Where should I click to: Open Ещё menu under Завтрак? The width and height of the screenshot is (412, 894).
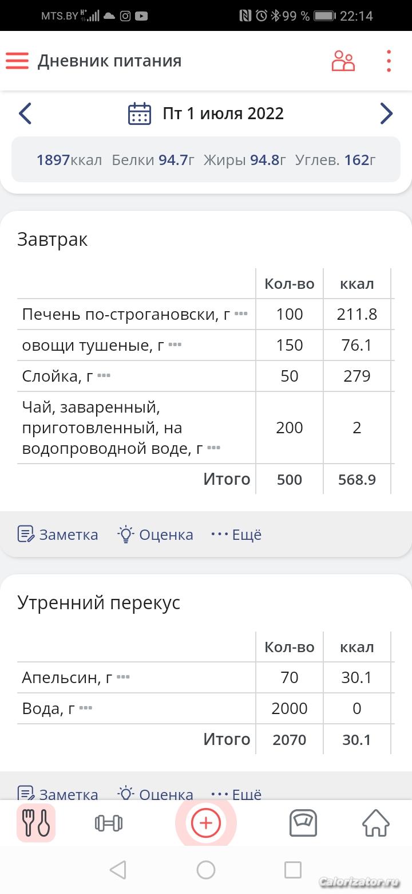coord(236,535)
